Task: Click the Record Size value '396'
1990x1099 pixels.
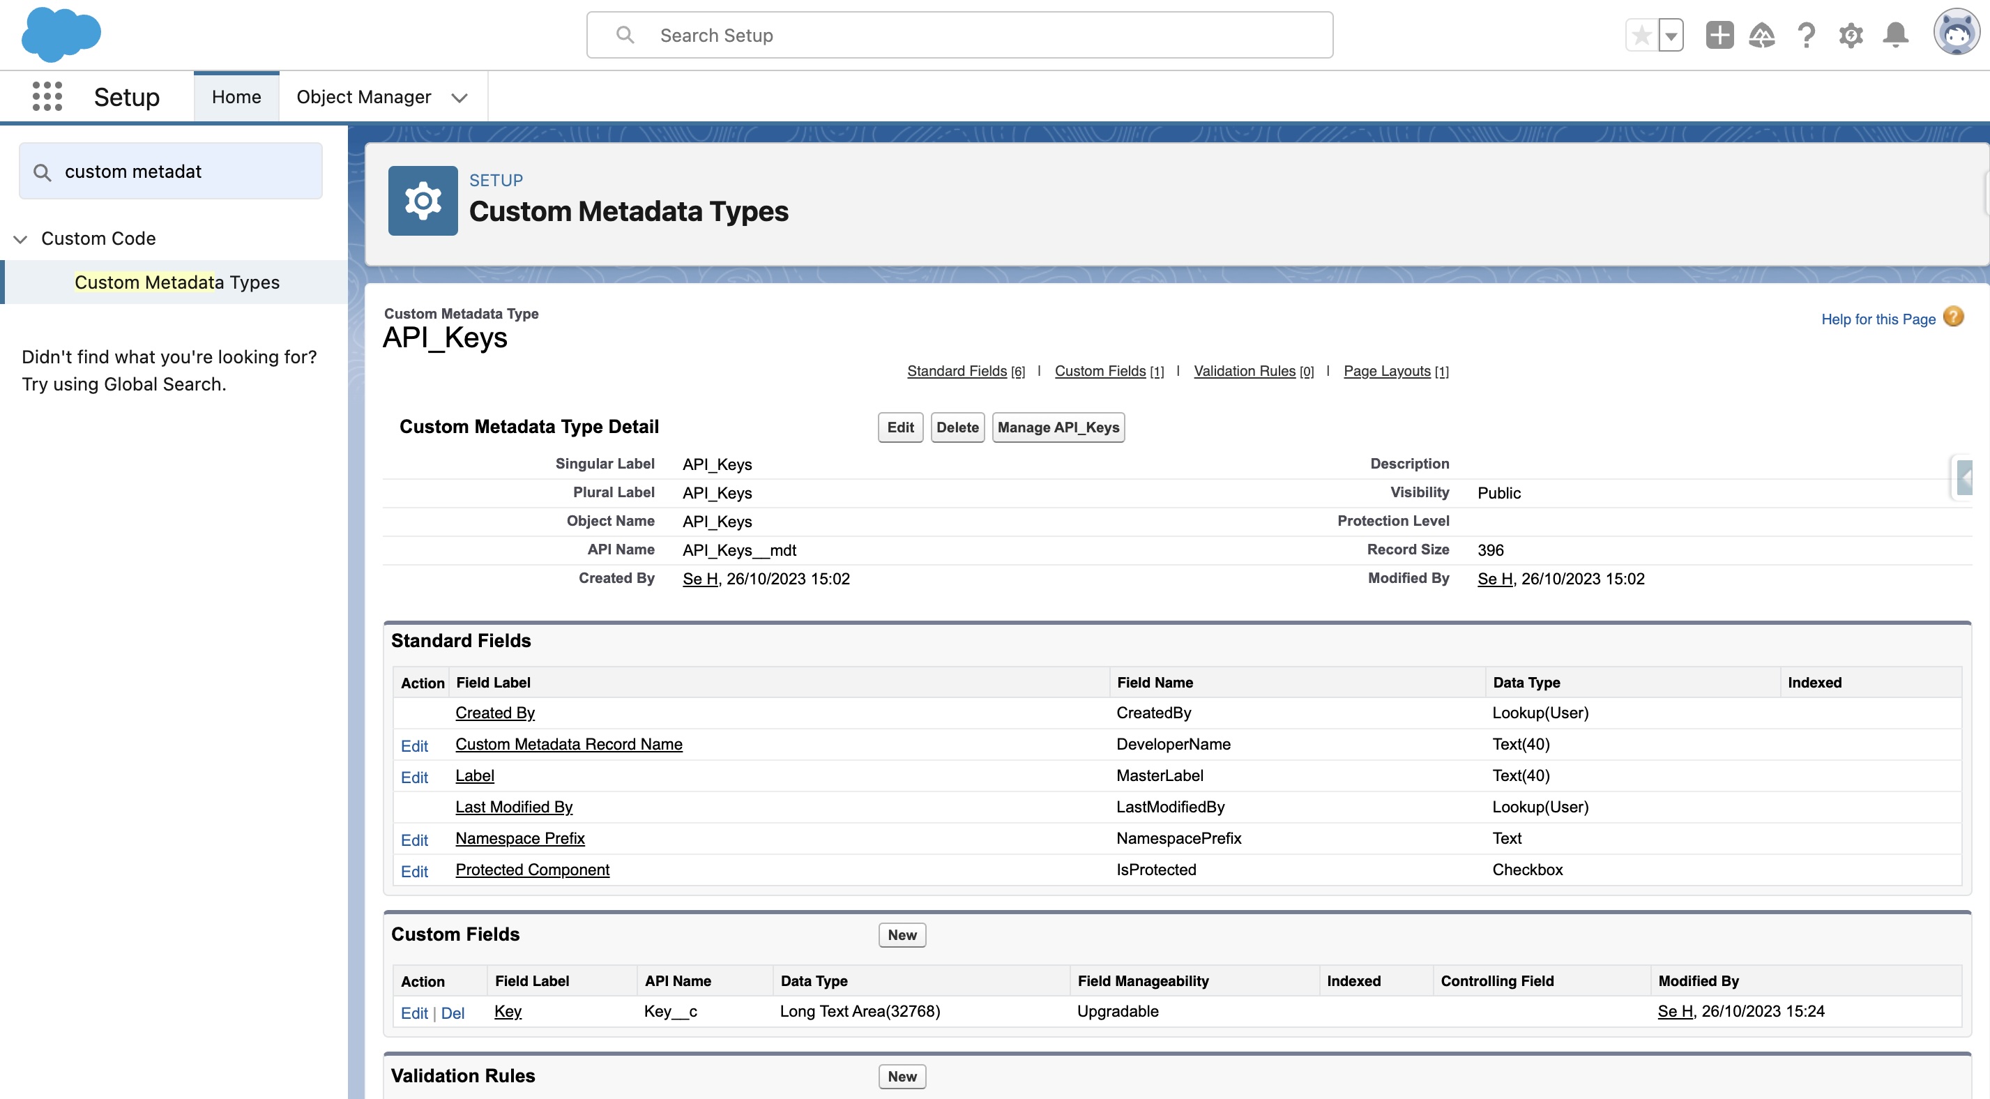Action: click(x=1490, y=550)
